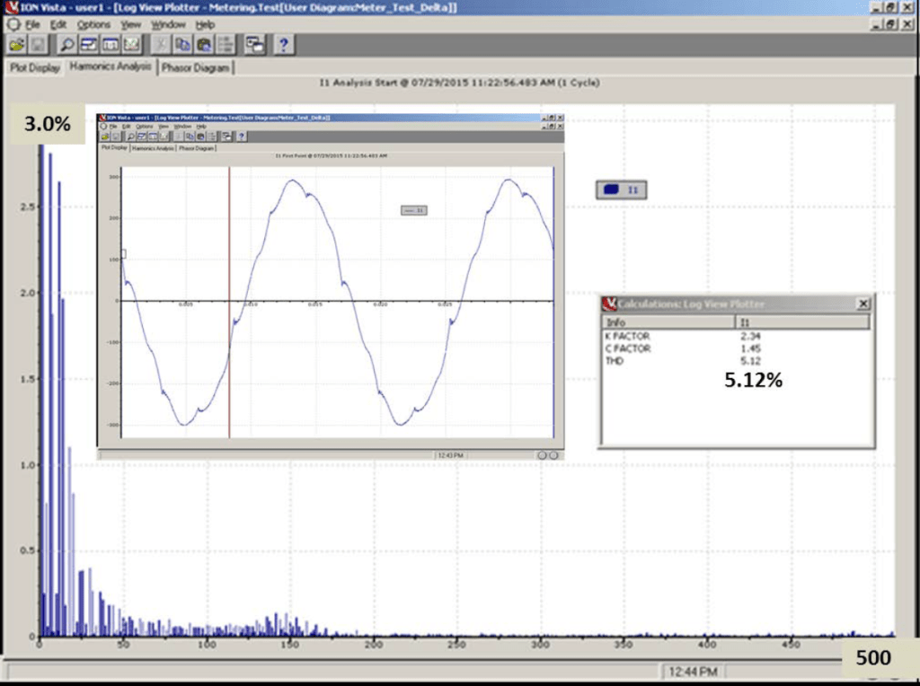The width and height of the screenshot is (920, 686).
Task: Expand the View menu
Action: (130, 25)
